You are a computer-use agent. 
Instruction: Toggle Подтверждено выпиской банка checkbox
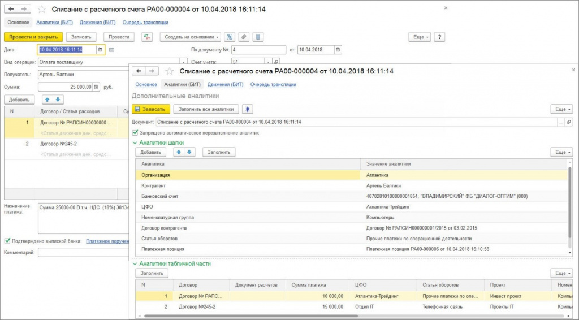pos(7,241)
